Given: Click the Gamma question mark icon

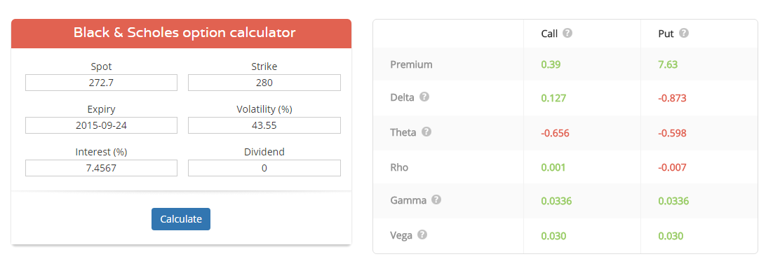Looking at the screenshot, I should pos(436,200).
